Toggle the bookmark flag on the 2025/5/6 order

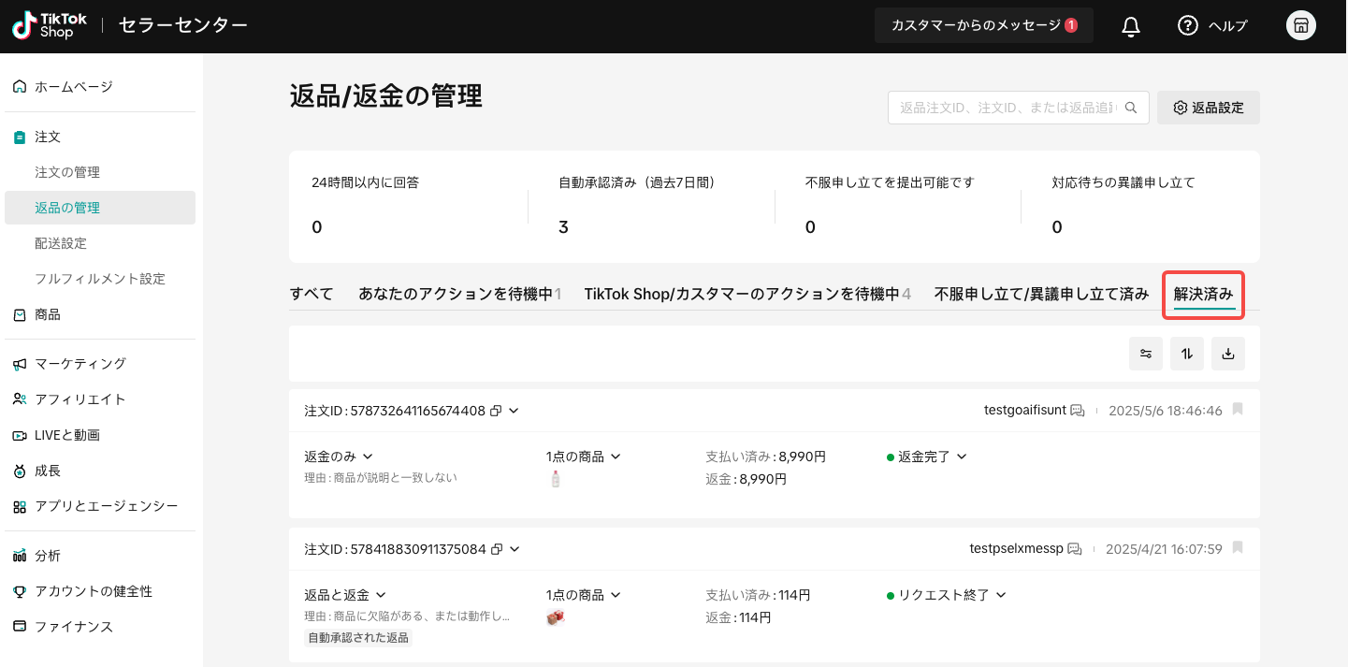(x=1237, y=410)
